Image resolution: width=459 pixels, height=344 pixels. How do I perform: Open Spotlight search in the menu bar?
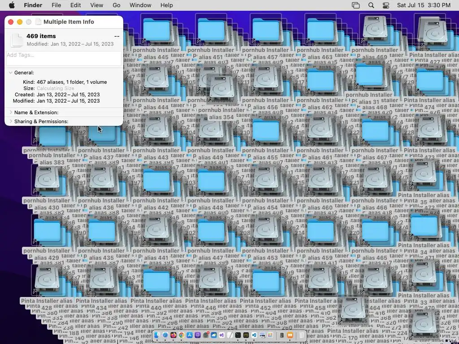tap(371, 5)
